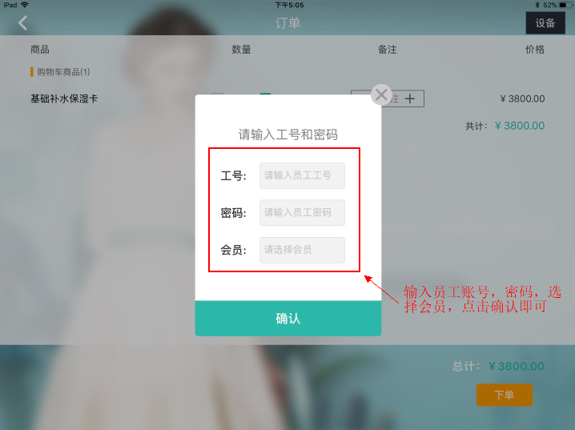Click the 确认 confirm button

(x=288, y=319)
